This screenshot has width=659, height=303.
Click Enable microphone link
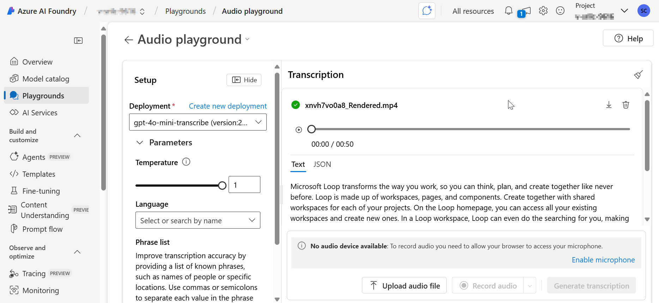point(603,260)
